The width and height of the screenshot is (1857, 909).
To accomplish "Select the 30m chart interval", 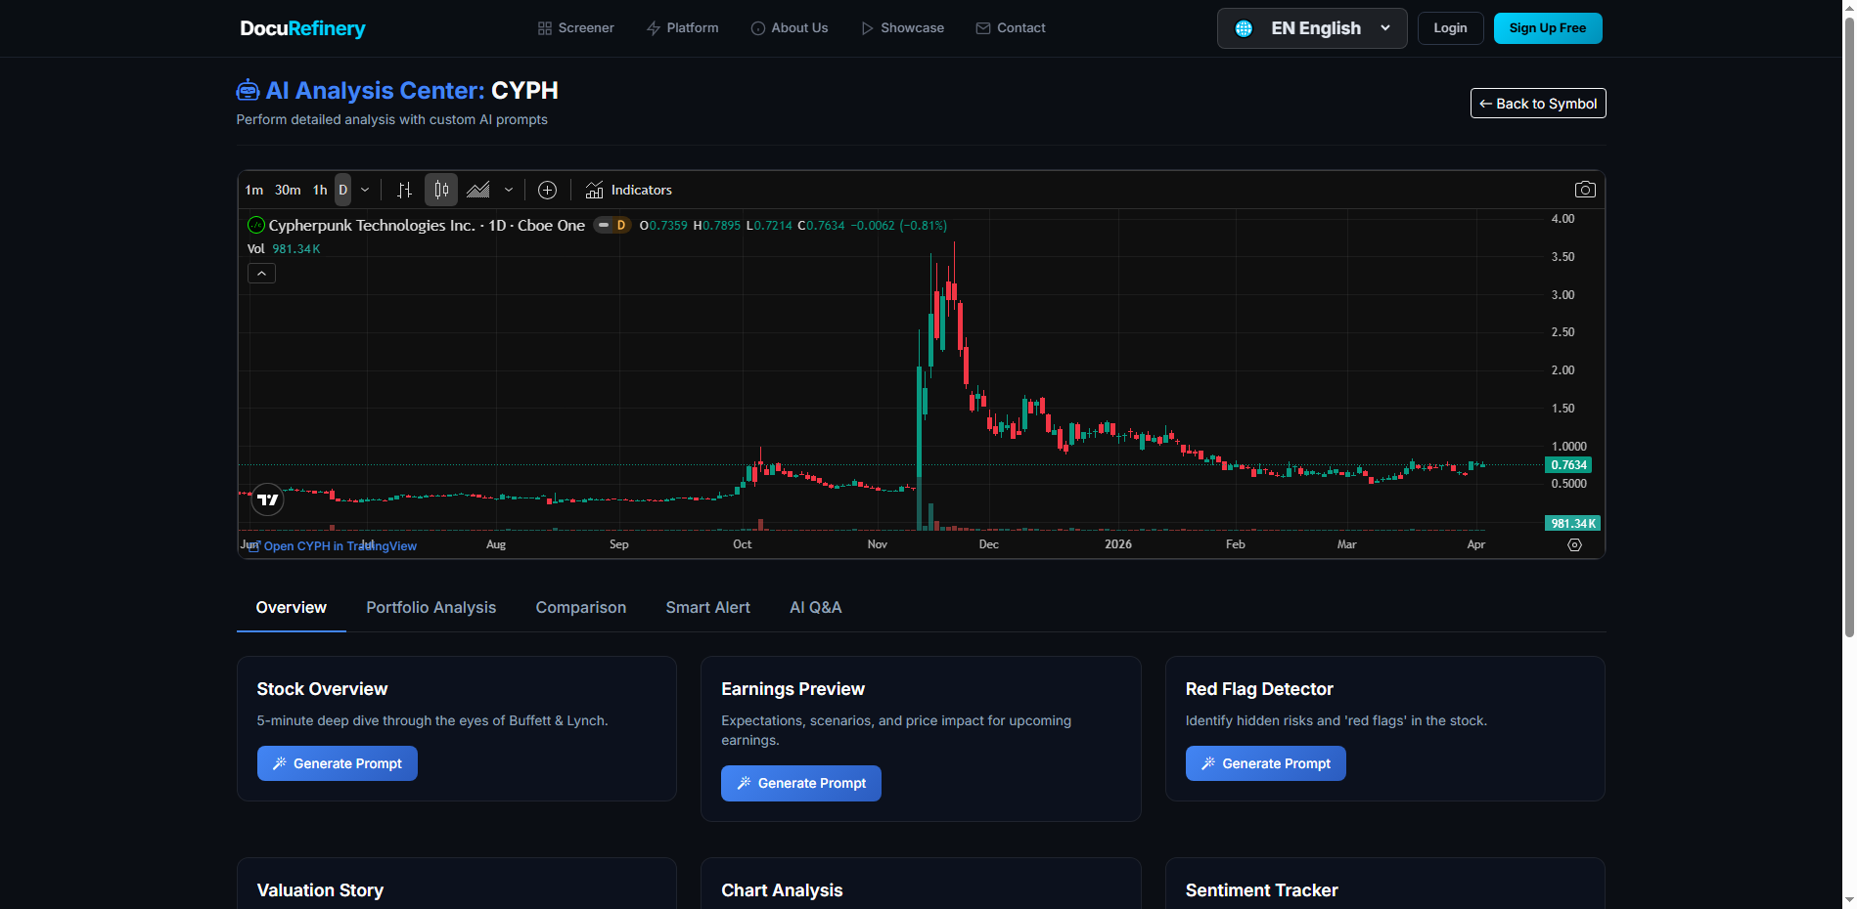I will coord(288,190).
